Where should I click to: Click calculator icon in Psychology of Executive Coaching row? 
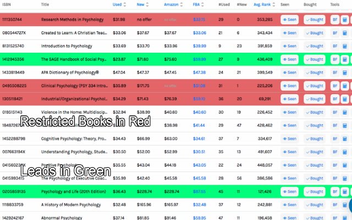pos(345,178)
